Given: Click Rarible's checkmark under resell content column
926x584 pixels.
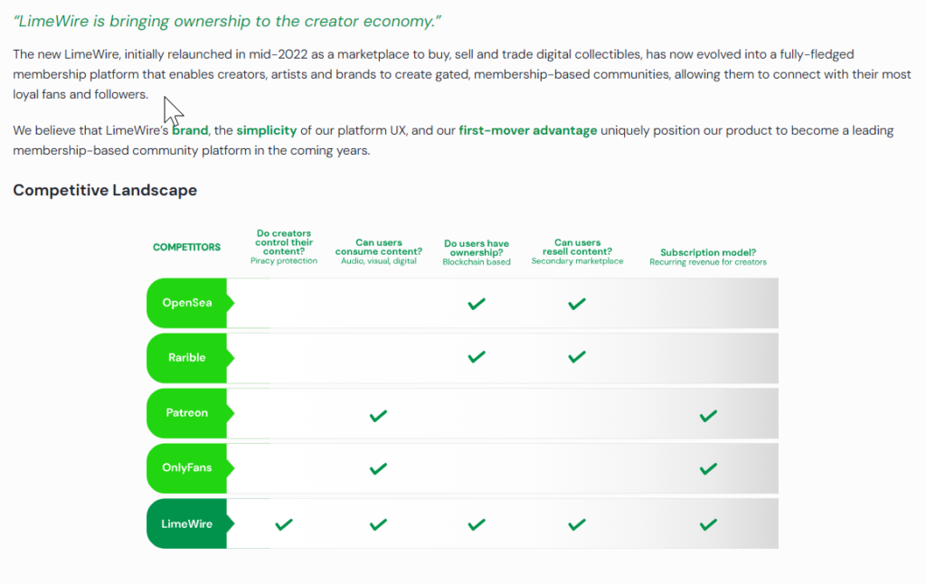Looking at the screenshot, I should [577, 357].
